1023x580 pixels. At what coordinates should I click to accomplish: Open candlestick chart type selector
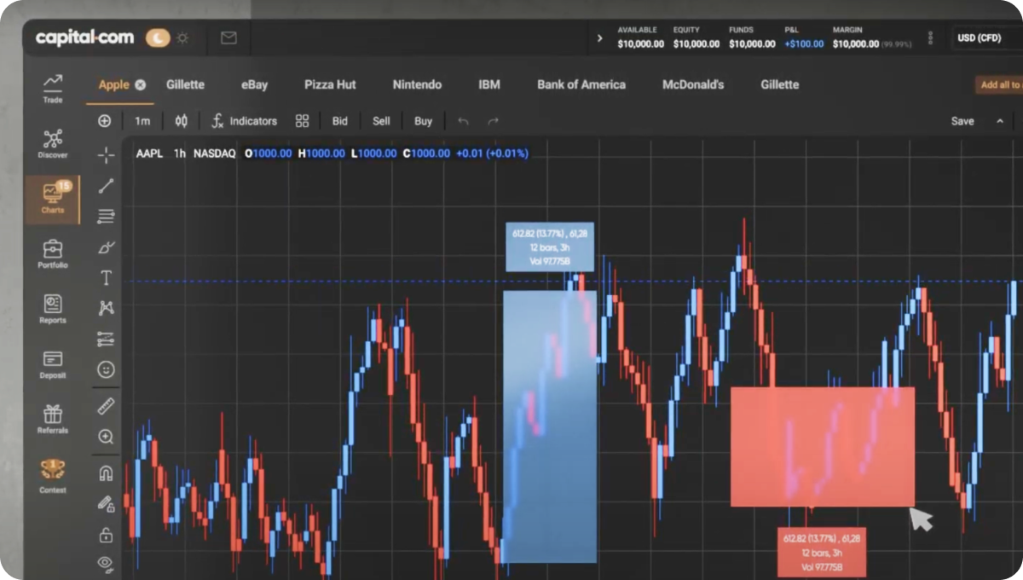click(x=181, y=121)
